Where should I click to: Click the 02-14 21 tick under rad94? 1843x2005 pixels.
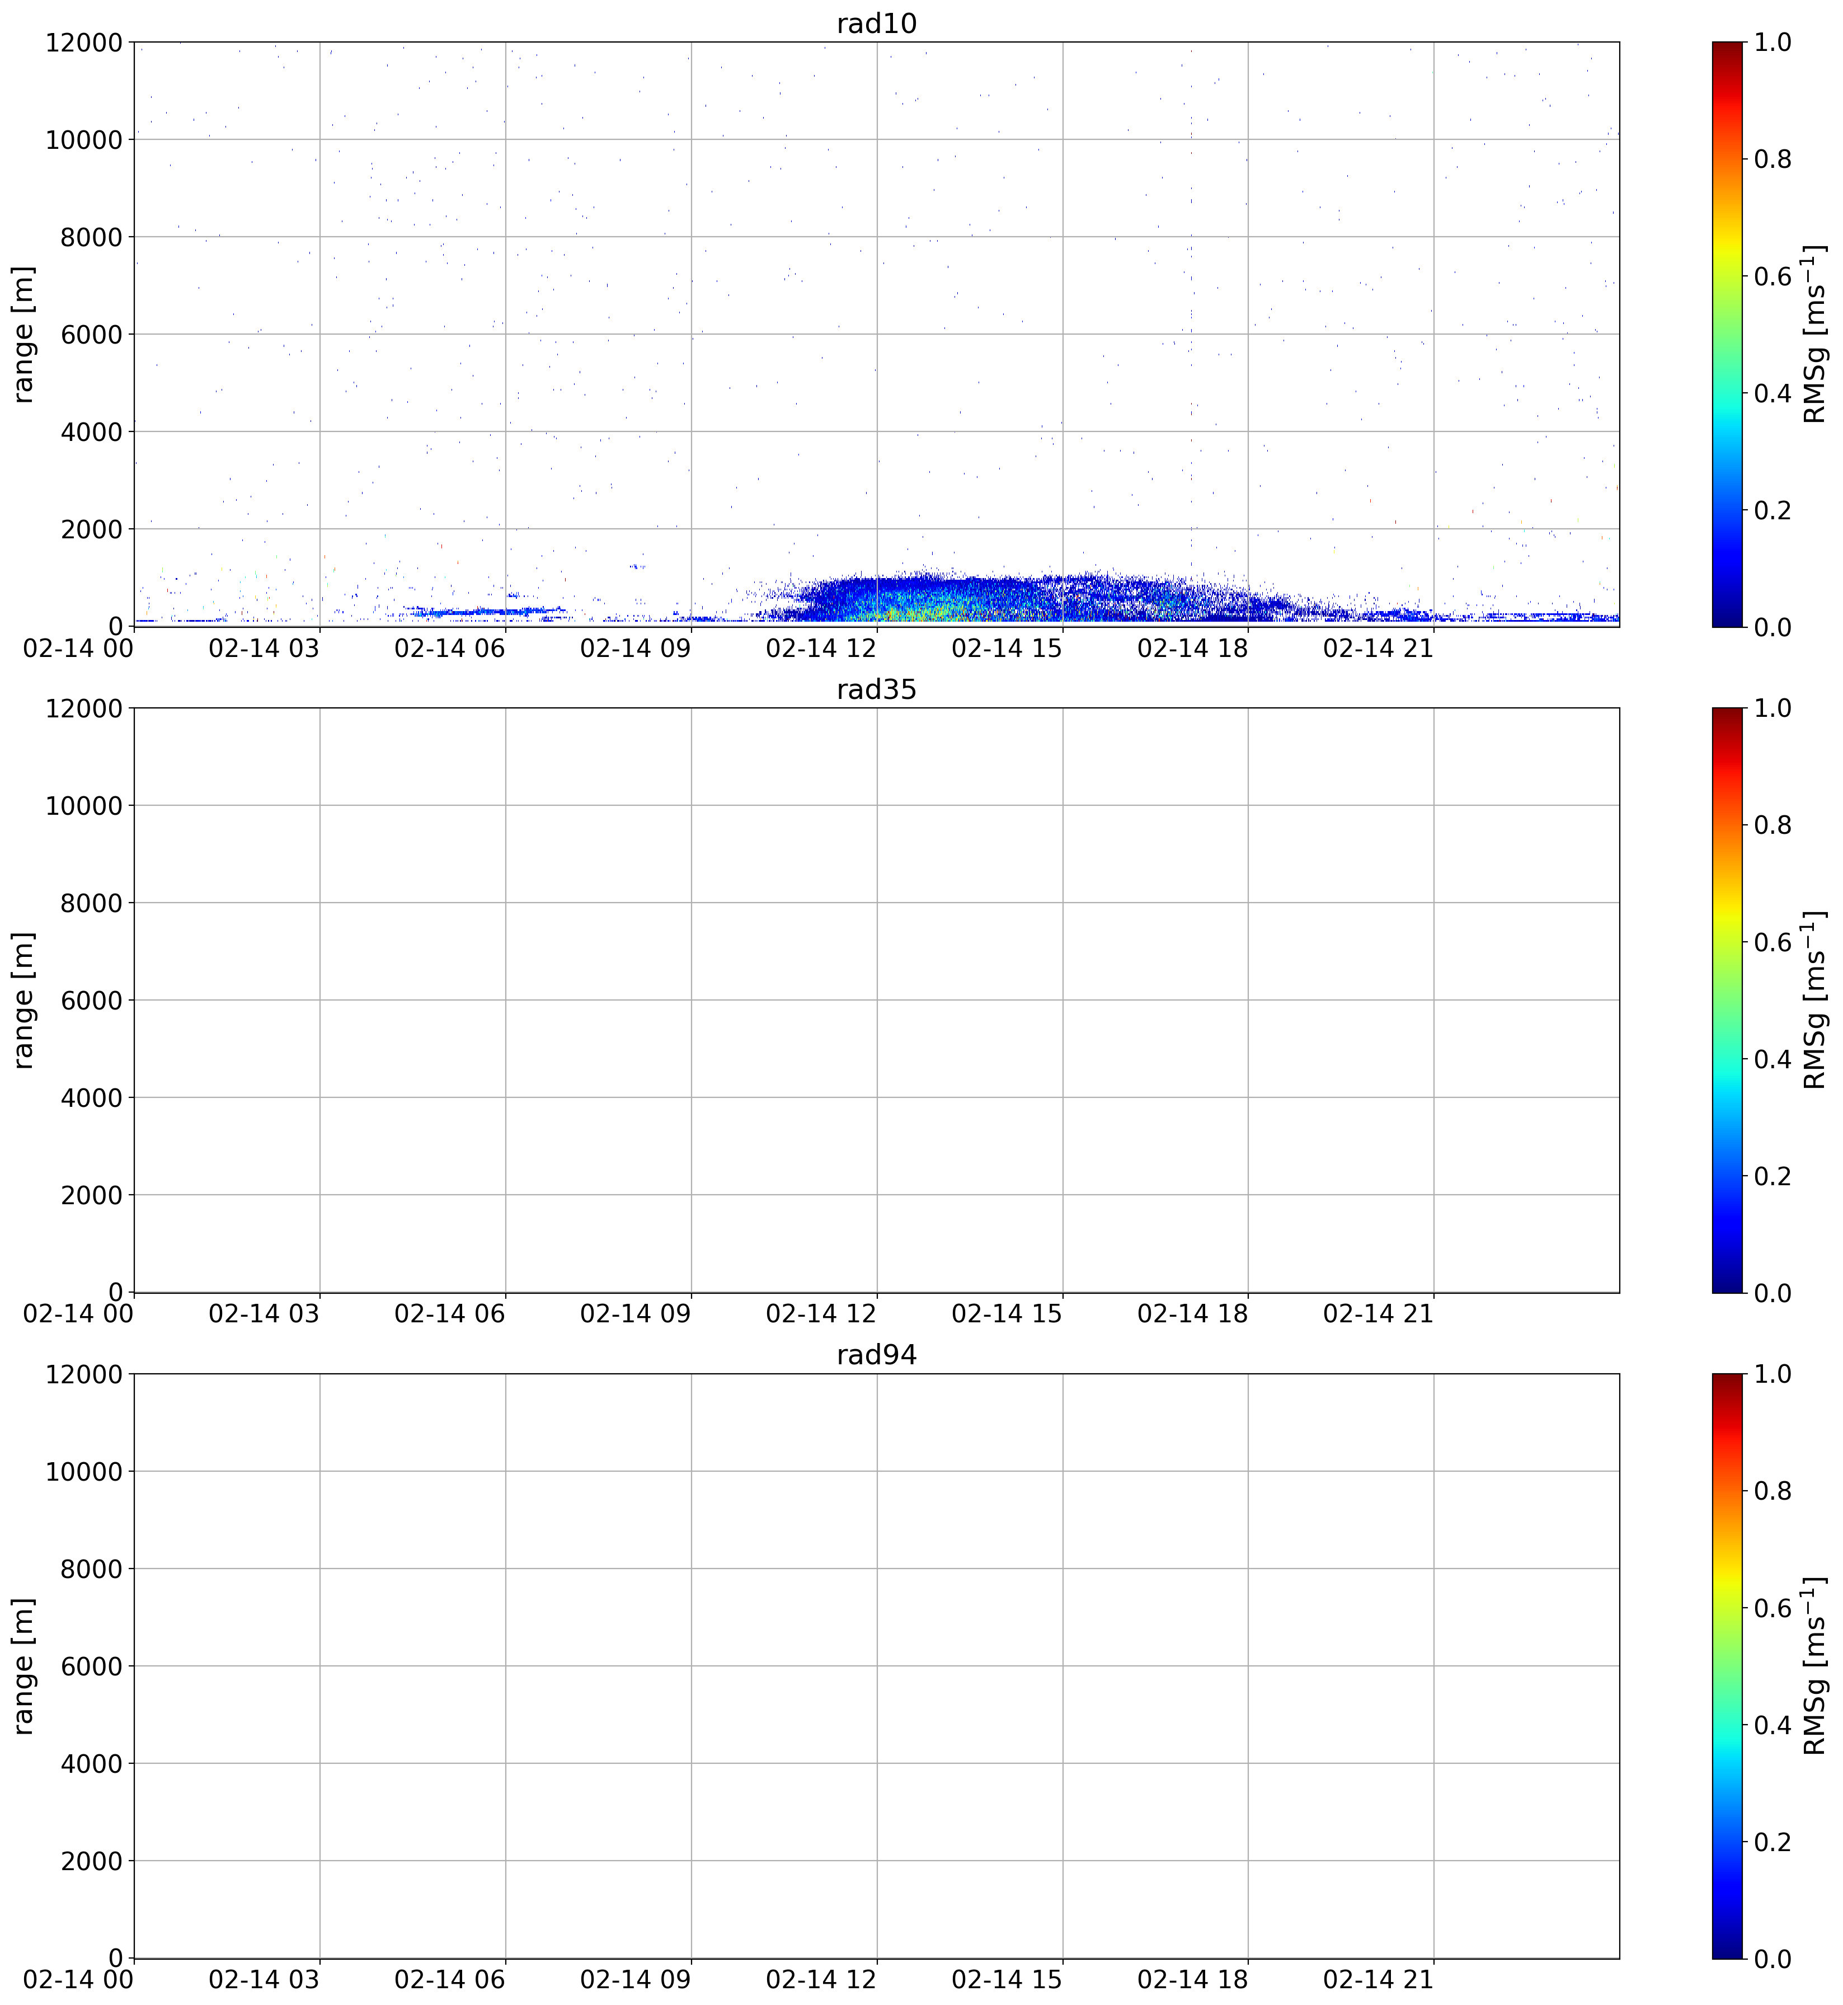coord(1378,1979)
